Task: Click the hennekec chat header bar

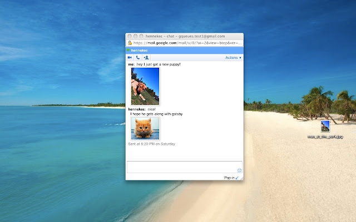Action: coord(184,50)
